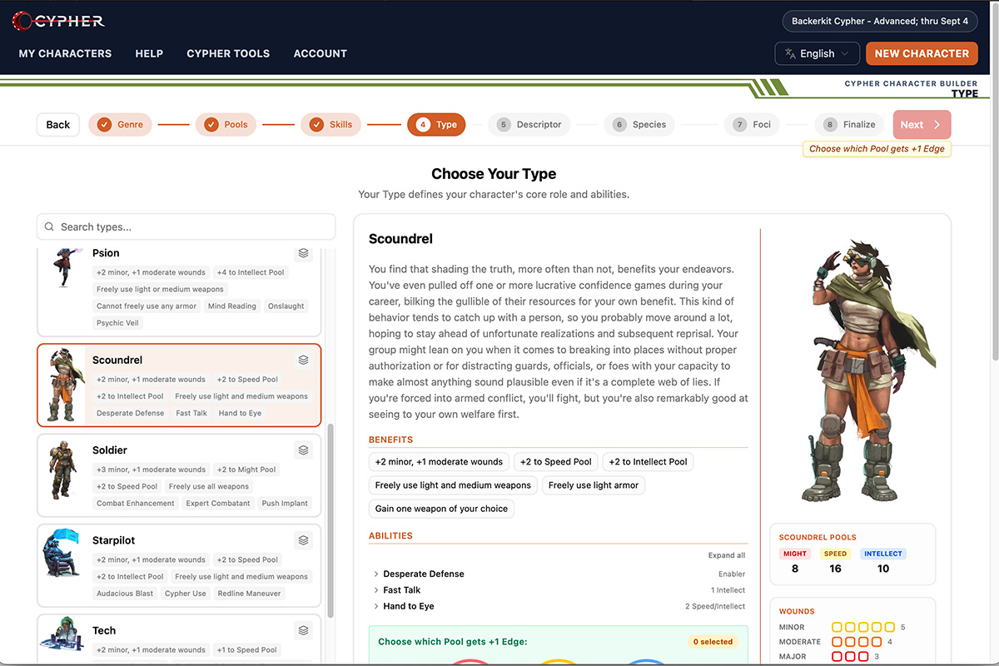Go to the Pools step
Image resolution: width=999 pixels, height=666 pixels.
click(226, 125)
